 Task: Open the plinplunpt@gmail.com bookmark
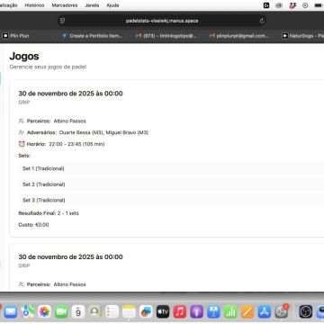(x=238, y=36)
